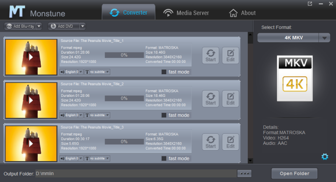The image size is (336, 182).
Task: Enable fast mode for Title_3
Action: [164, 159]
